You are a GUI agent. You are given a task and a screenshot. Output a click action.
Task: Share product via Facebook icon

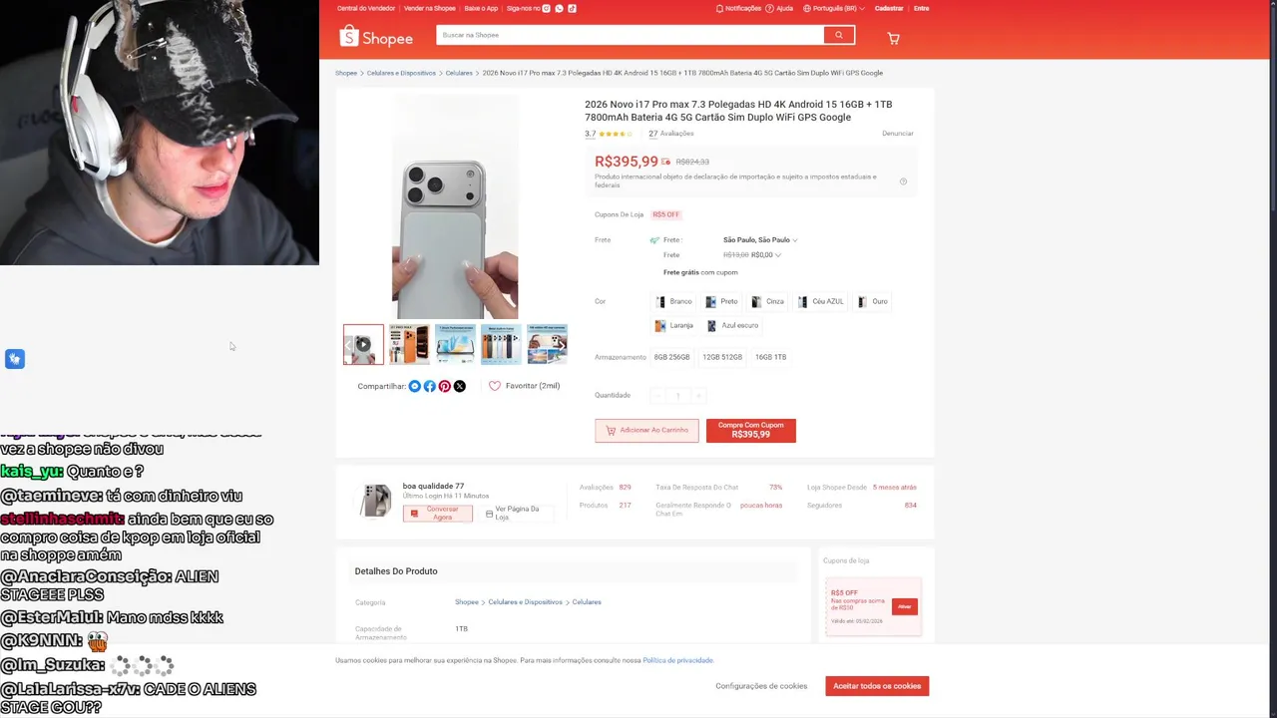430,386
